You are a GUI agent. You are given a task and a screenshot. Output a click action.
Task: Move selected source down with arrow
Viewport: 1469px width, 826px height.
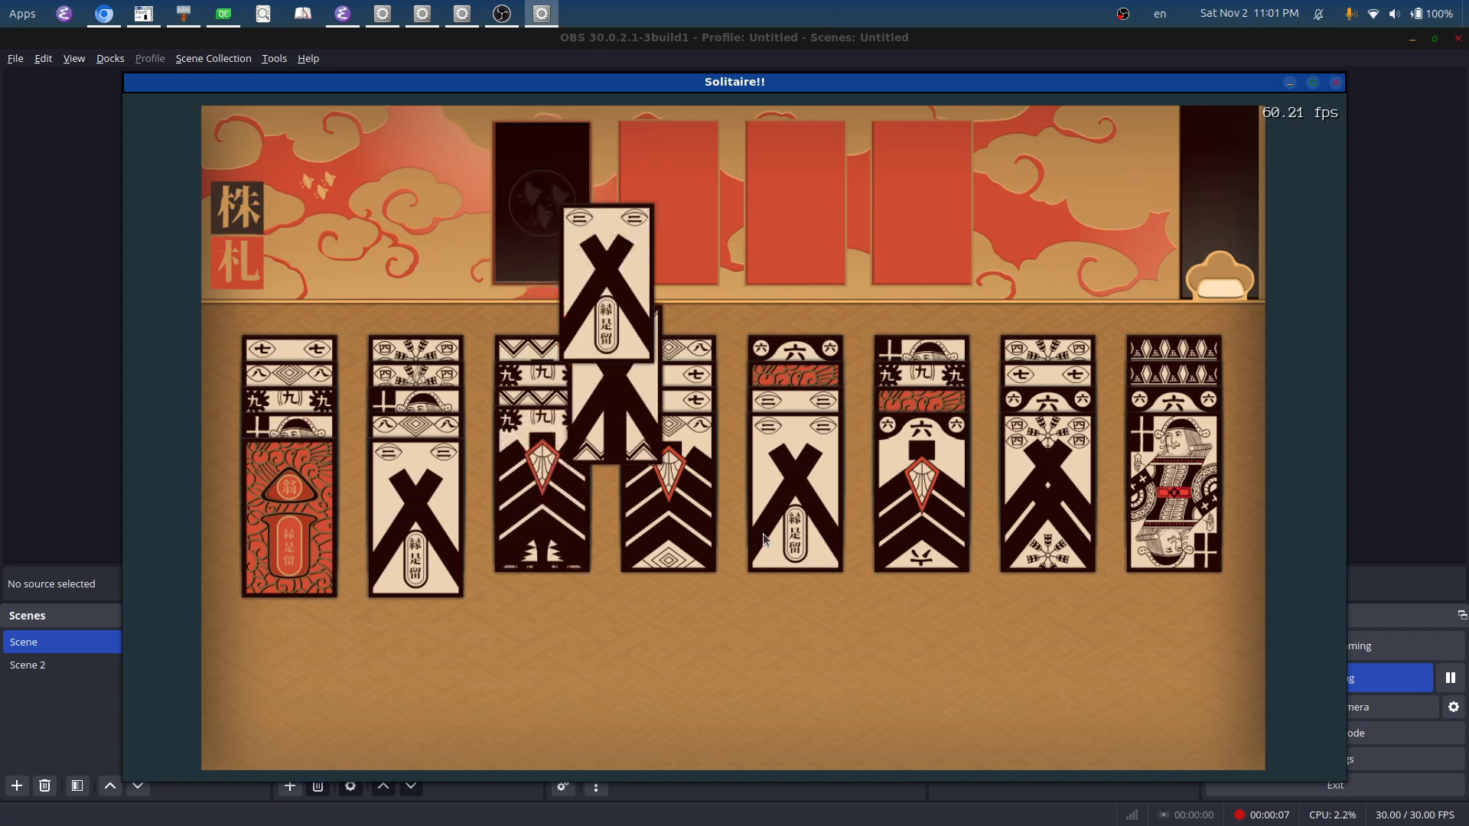[x=411, y=786]
